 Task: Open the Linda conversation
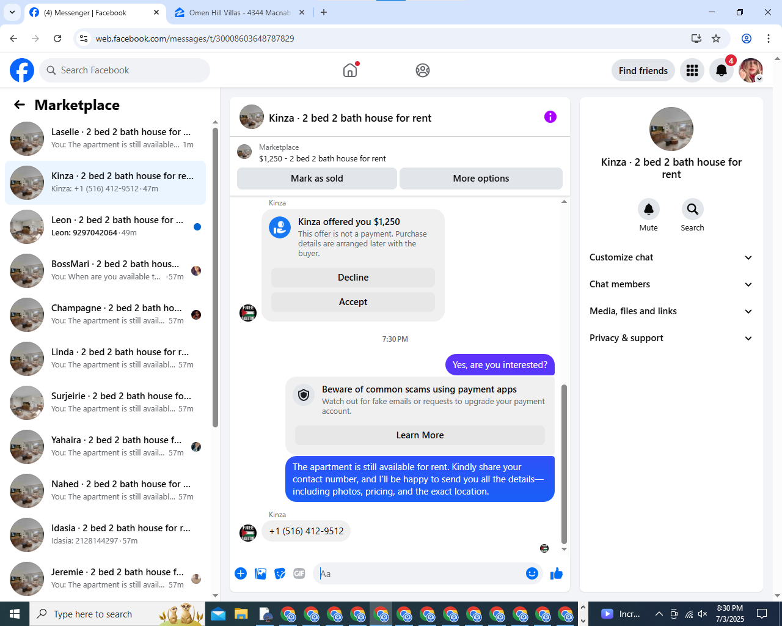pyautogui.click(x=105, y=359)
